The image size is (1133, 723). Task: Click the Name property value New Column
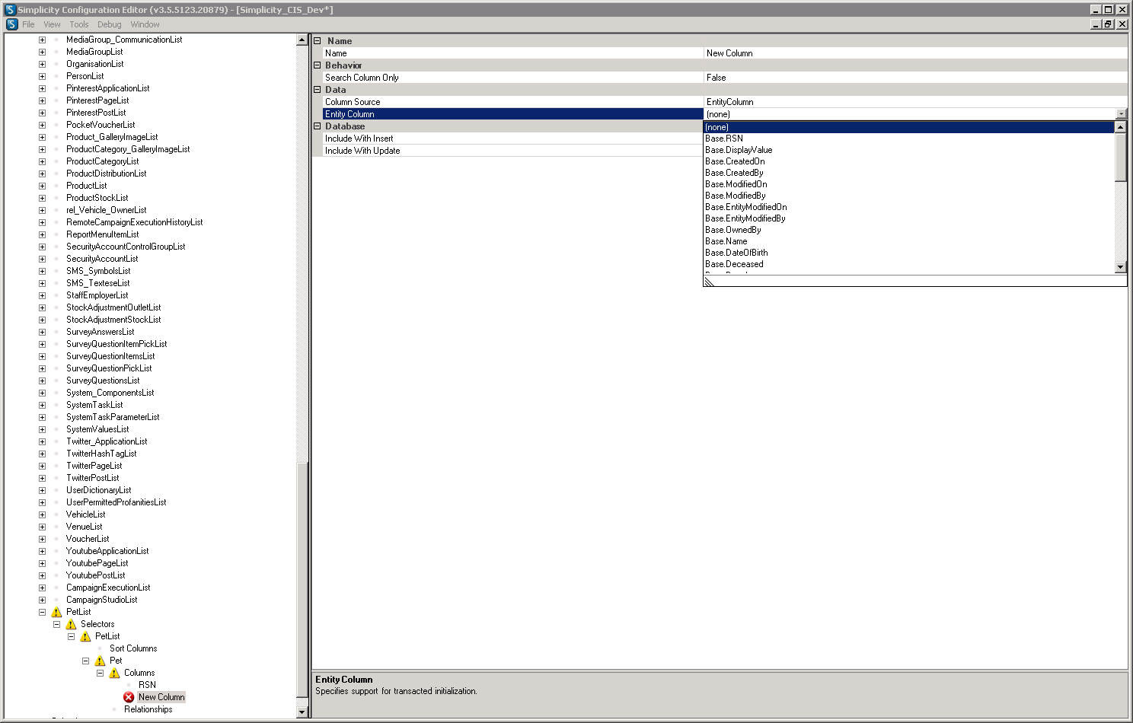coord(915,53)
